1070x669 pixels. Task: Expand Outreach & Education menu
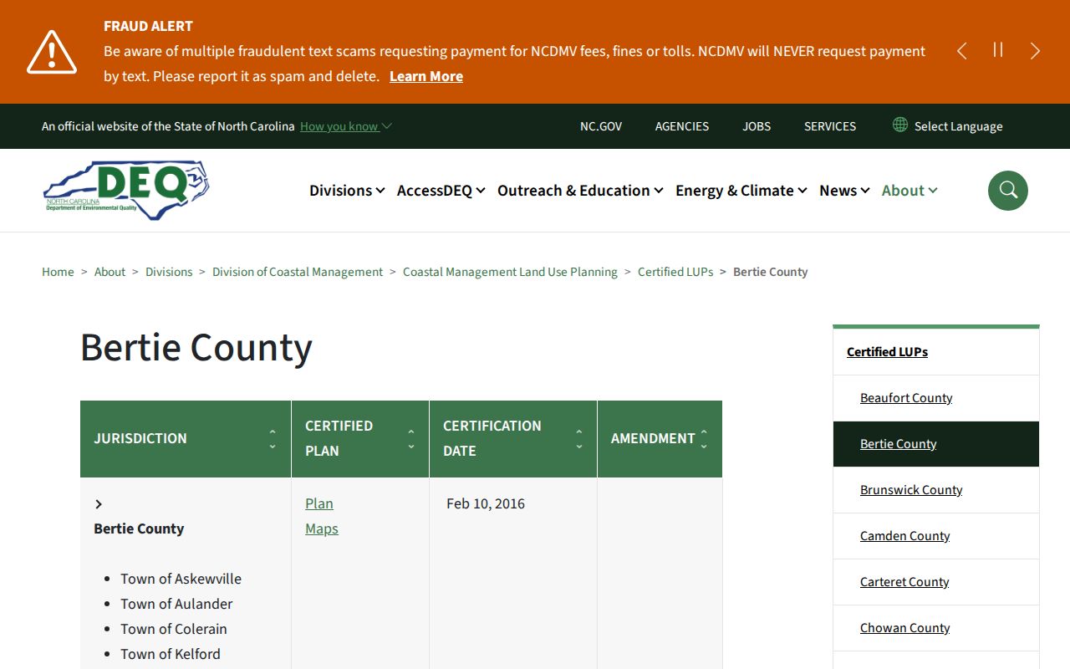[x=580, y=191]
